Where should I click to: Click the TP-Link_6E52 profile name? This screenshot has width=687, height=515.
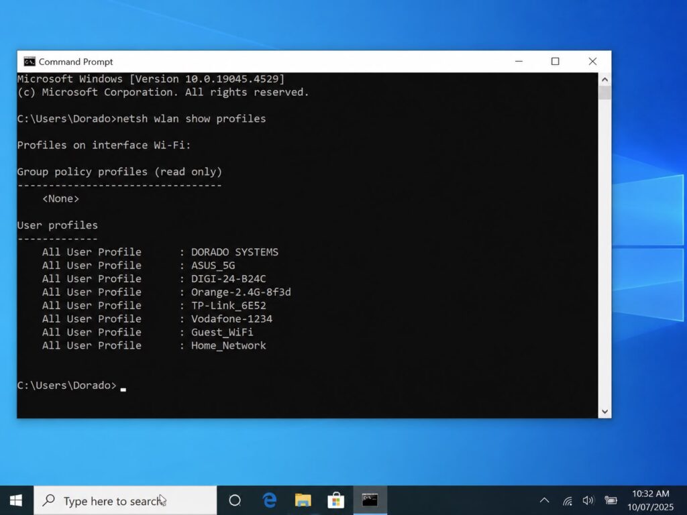pos(228,306)
